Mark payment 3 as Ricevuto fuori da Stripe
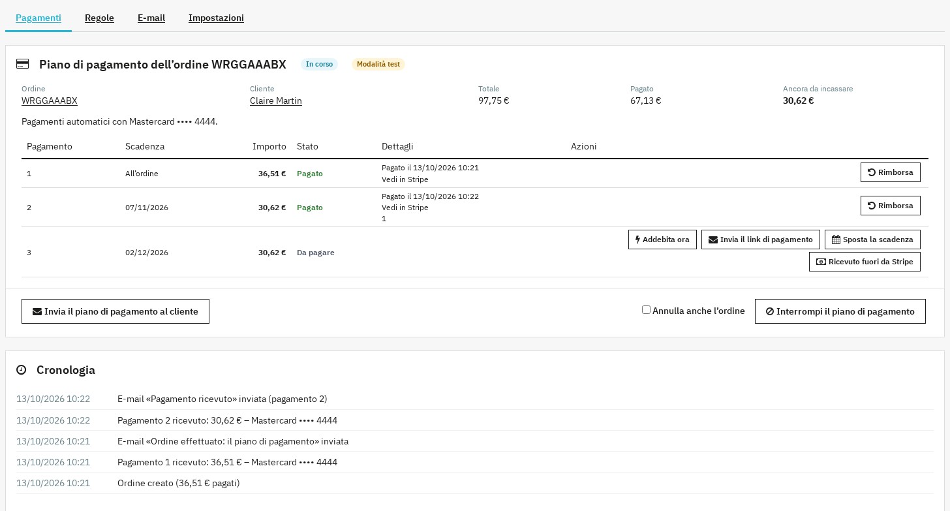The image size is (950, 511). click(865, 262)
